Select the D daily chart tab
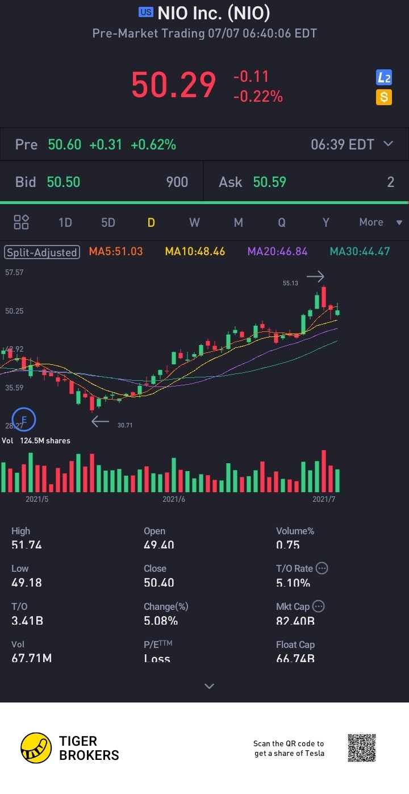Image resolution: width=409 pixels, height=794 pixels. coord(151,222)
